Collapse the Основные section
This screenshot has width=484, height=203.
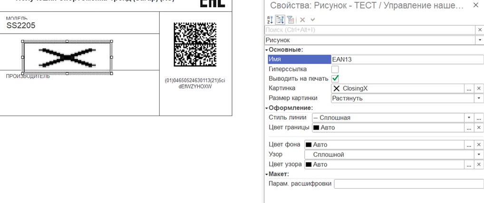266,49
